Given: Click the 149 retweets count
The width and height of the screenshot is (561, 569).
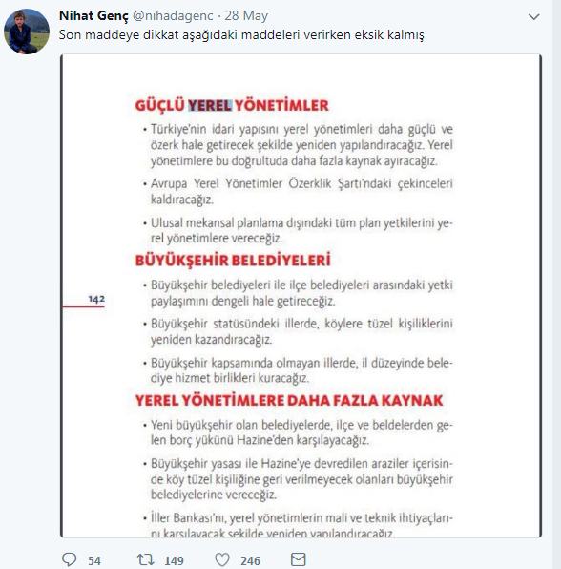Looking at the screenshot, I should (174, 560).
